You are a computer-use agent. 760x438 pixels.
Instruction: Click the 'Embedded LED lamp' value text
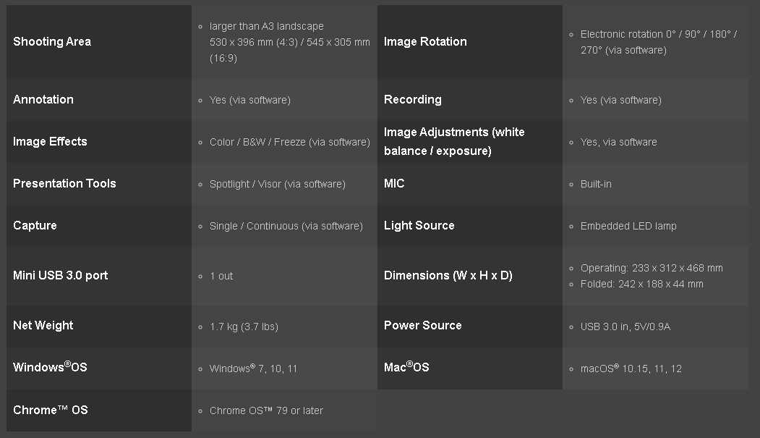tap(628, 226)
